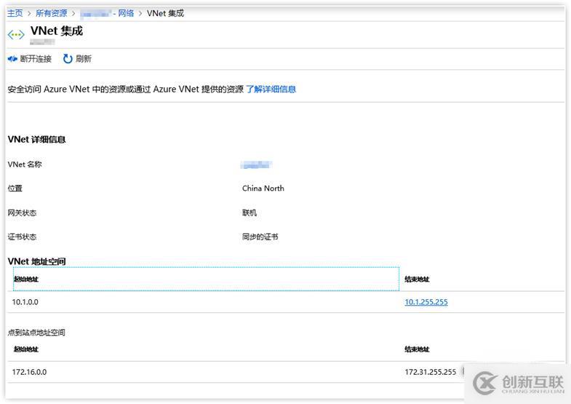Click 结束地址 header in VNet 地址空间 table
571x404 pixels.
coord(417,280)
